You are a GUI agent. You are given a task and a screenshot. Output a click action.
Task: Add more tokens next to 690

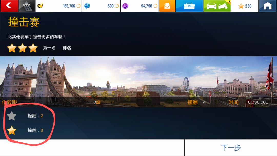(x=117, y=6)
